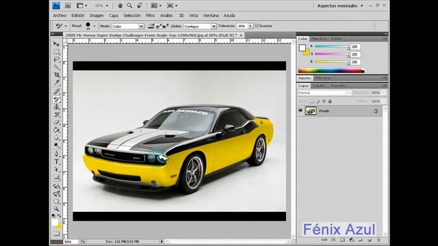
Task: Open the Imagen menu
Action: click(96, 16)
